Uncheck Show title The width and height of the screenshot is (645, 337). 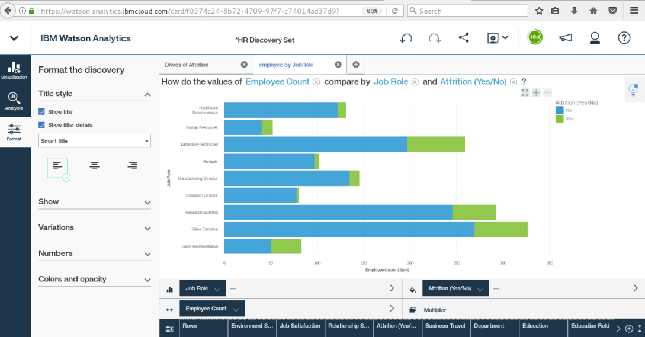point(41,111)
